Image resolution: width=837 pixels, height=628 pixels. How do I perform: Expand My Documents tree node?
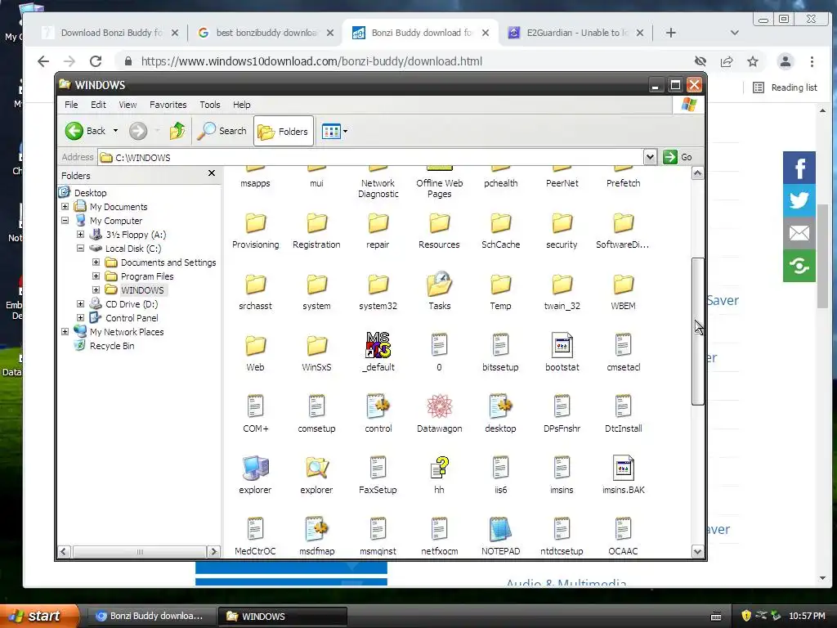(x=65, y=207)
